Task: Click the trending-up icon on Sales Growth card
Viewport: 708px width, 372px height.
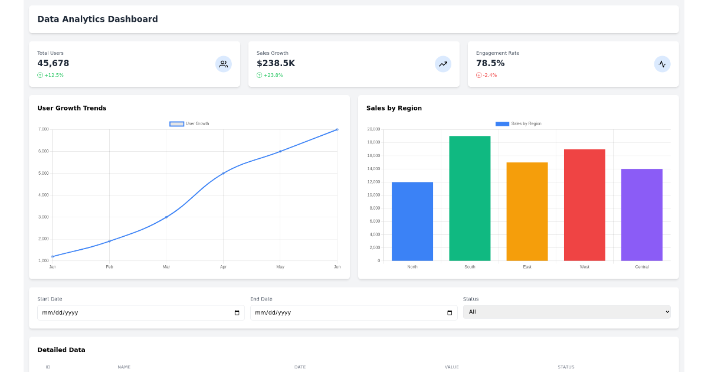Action: [x=443, y=64]
